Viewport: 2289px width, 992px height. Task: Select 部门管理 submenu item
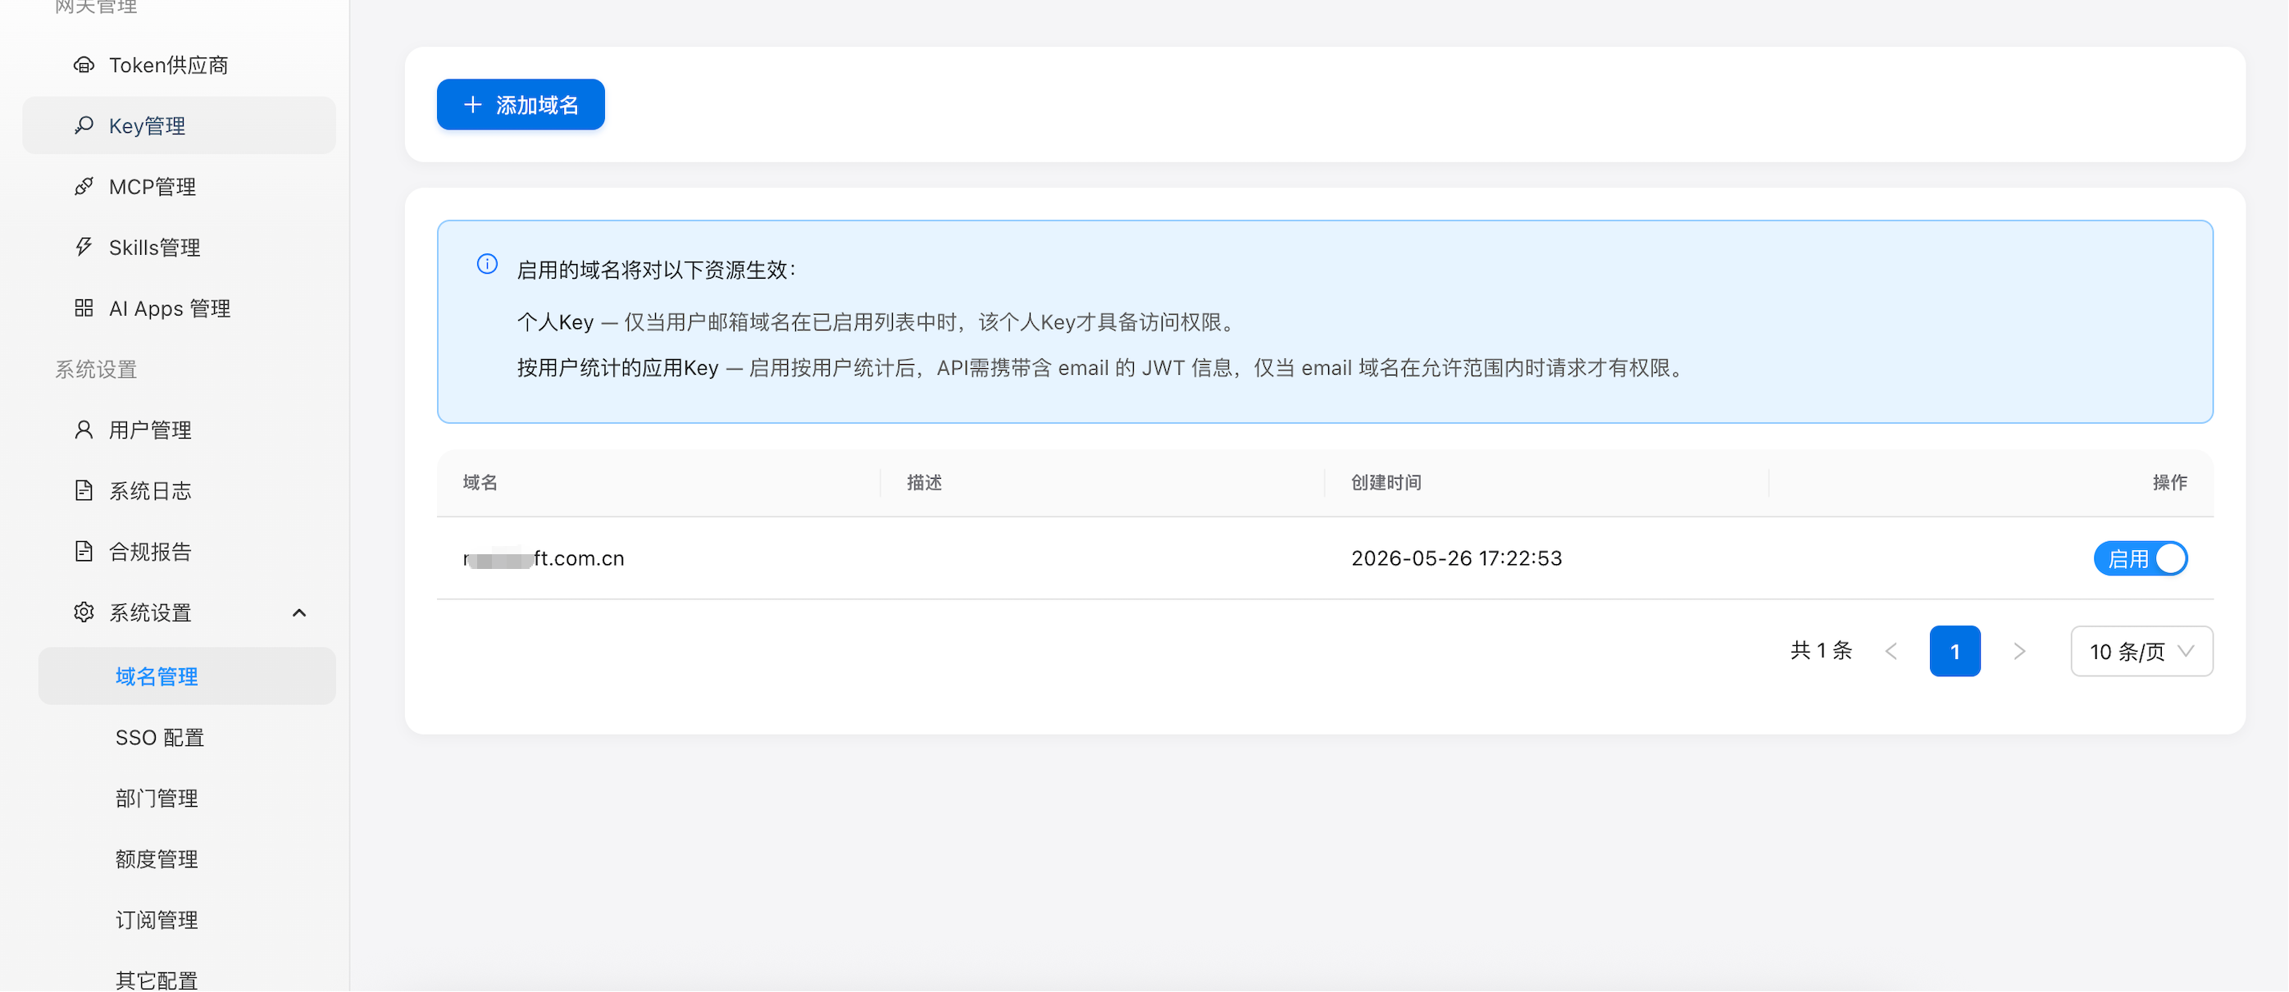pyautogui.click(x=187, y=799)
